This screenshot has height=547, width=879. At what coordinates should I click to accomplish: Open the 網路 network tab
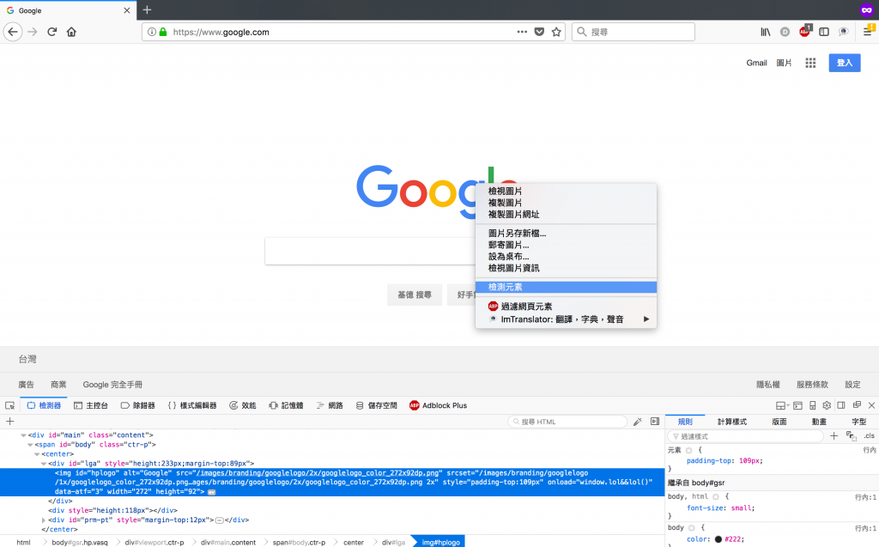[x=330, y=405]
